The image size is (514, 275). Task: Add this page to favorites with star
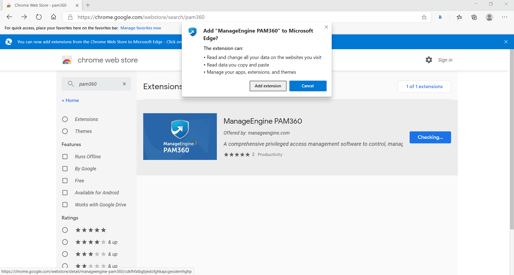(424, 17)
